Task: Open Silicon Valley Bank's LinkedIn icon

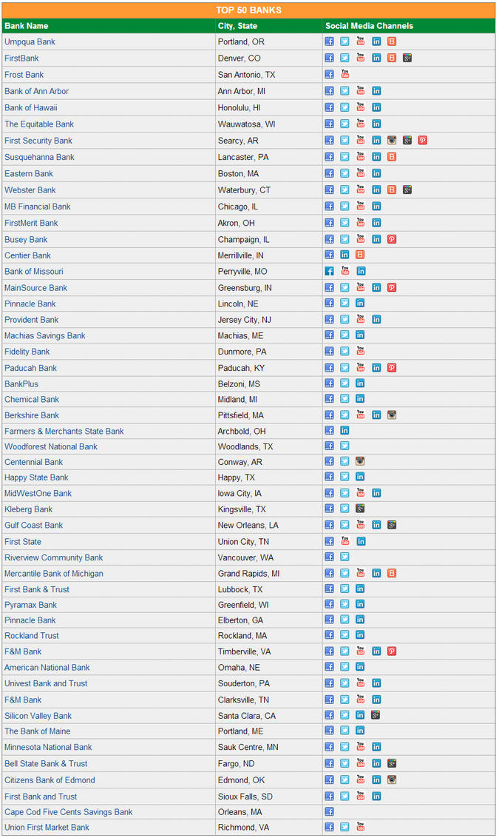Action: (360, 715)
